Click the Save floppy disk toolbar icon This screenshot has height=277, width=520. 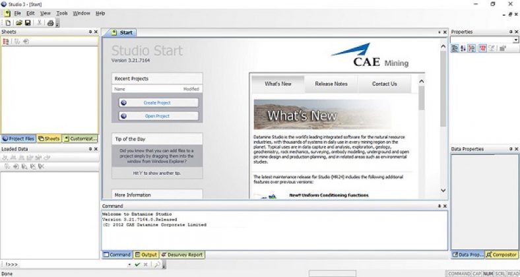pos(28,23)
